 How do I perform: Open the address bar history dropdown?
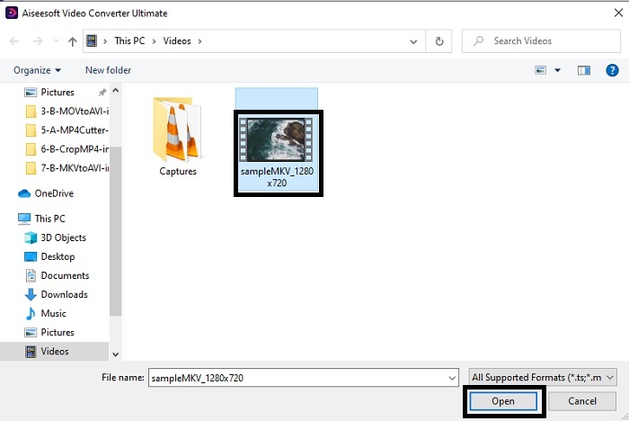coord(413,41)
